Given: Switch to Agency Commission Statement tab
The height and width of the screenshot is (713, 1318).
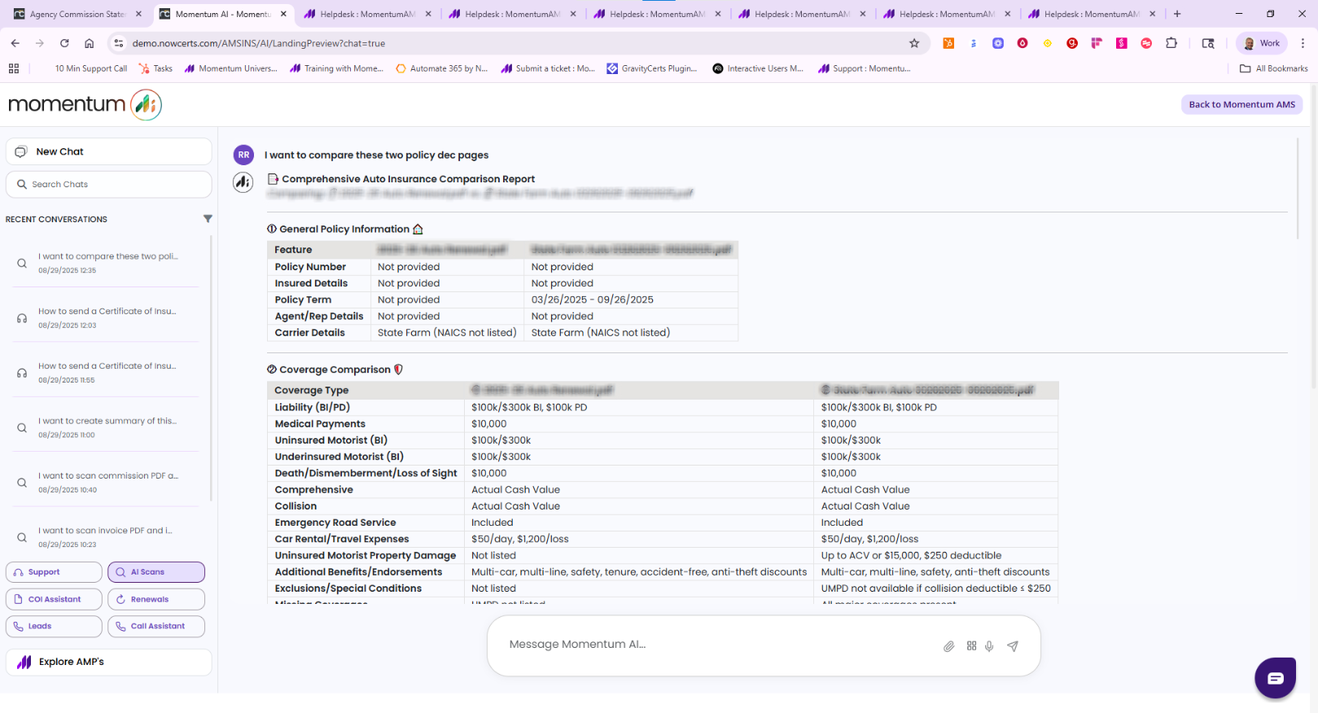Looking at the screenshot, I should (x=77, y=14).
